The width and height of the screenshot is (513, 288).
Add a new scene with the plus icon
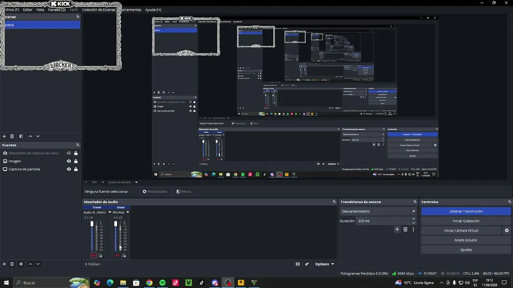coord(4,136)
